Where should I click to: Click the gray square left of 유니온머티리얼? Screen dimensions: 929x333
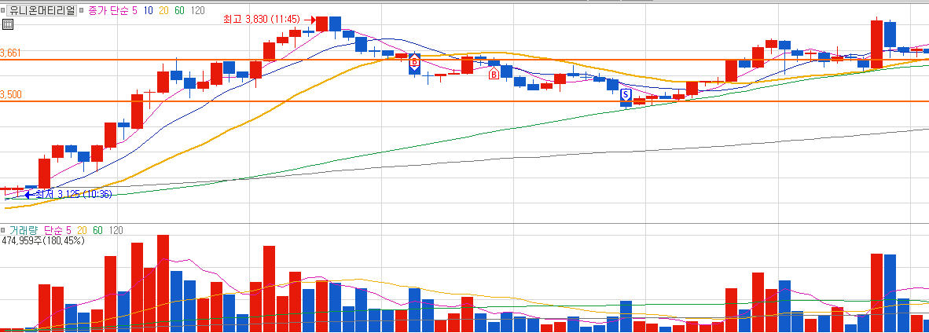(x=3, y=10)
